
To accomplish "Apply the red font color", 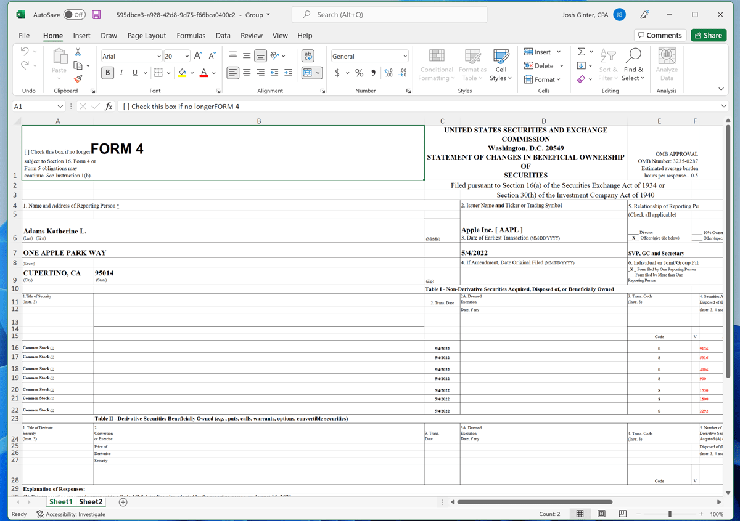I will click(204, 73).
